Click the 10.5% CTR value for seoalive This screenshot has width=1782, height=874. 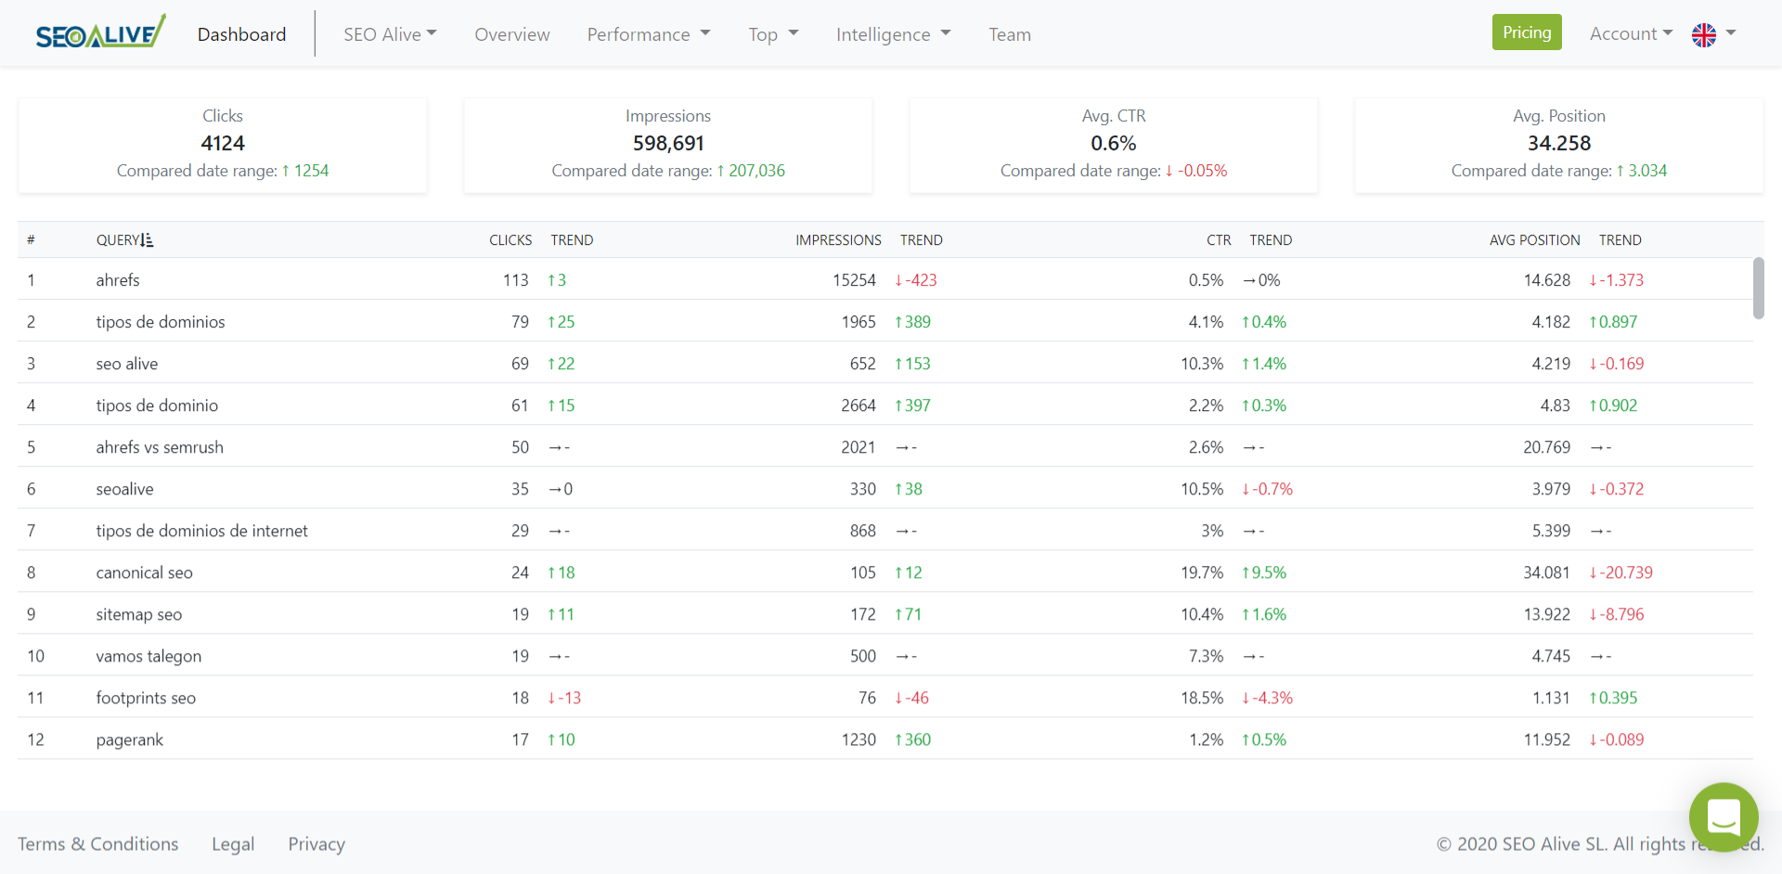point(1202,489)
